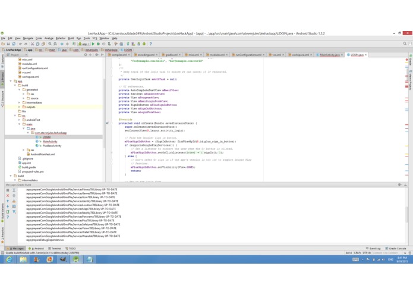Open the File menu
413x294 pixels.
(3, 39)
